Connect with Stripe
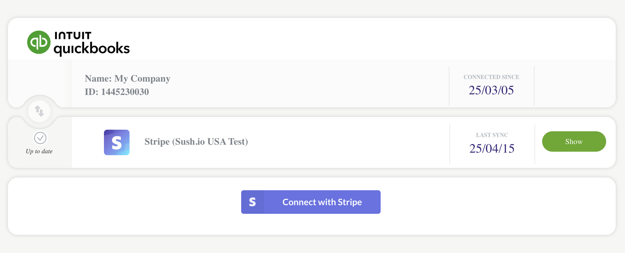Screen dimensions: 625x253 pyautogui.click(x=311, y=202)
